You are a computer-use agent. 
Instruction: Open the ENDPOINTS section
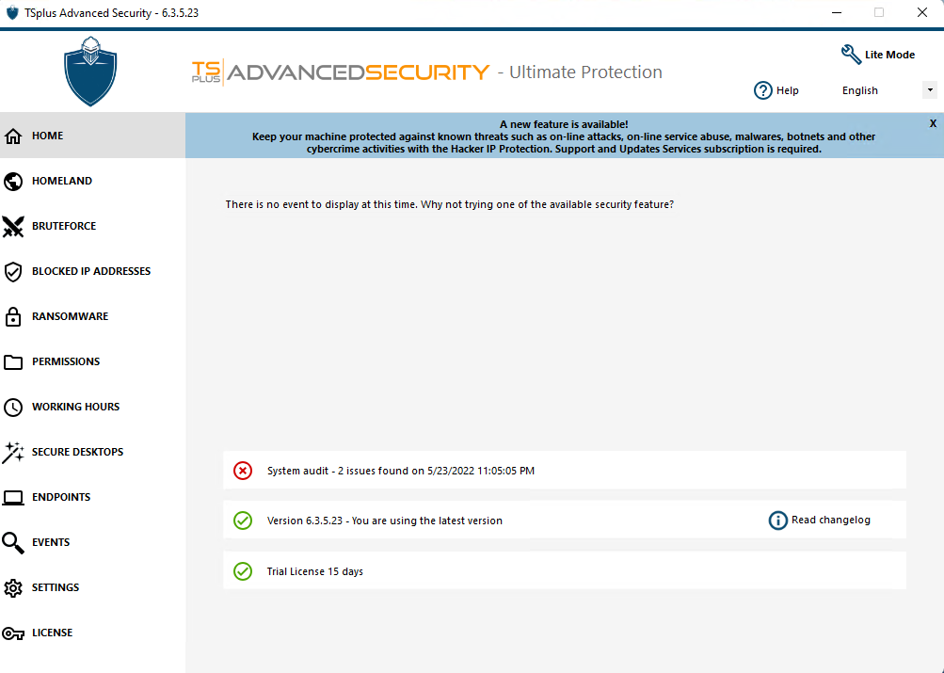click(x=93, y=497)
